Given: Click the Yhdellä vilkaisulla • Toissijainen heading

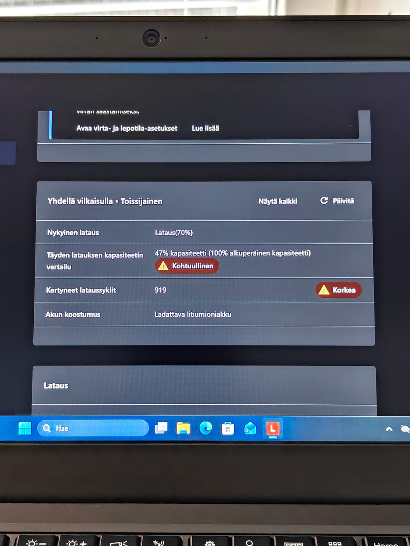Looking at the screenshot, I should pos(105,201).
